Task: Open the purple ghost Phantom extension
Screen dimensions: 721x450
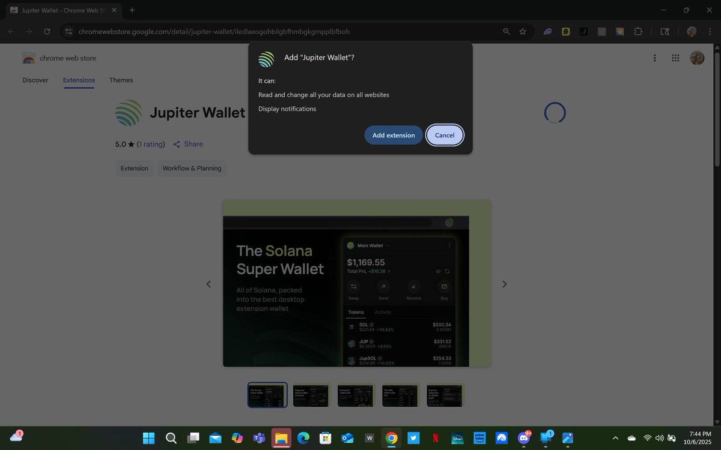Action: pos(548,31)
